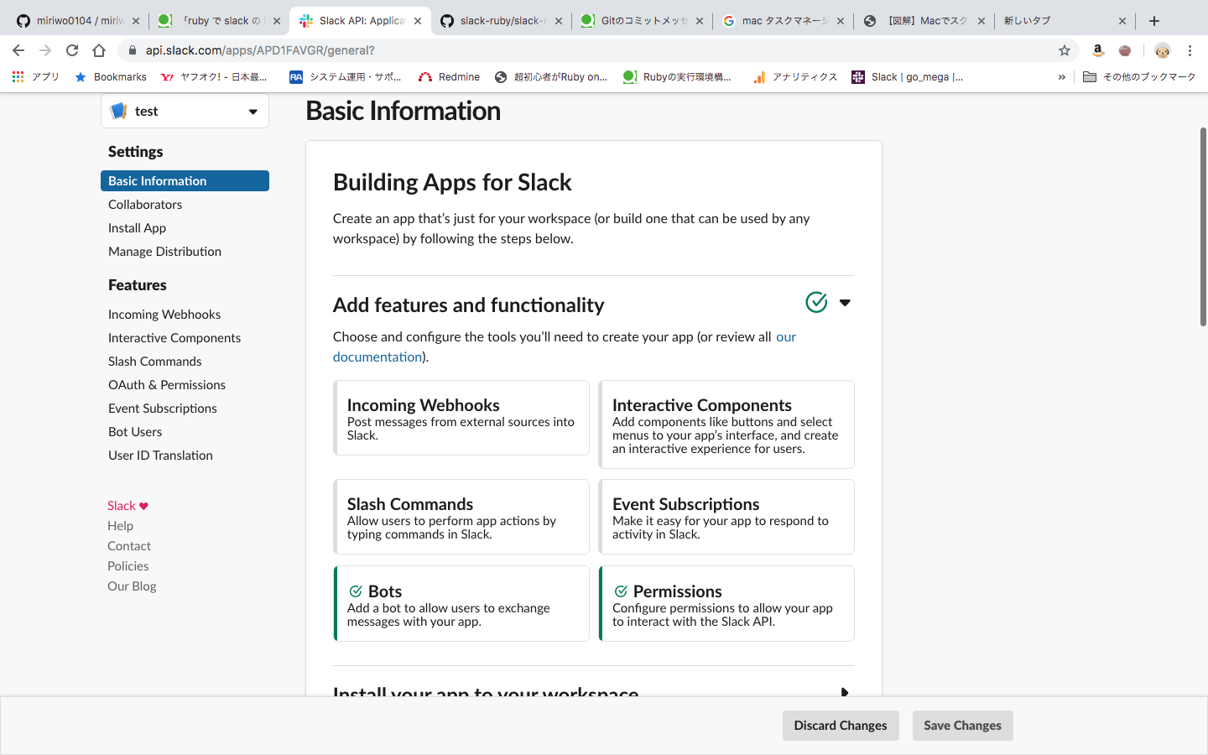1208x755 pixels.
Task: Click the Save Changes button
Action: click(x=962, y=726)
